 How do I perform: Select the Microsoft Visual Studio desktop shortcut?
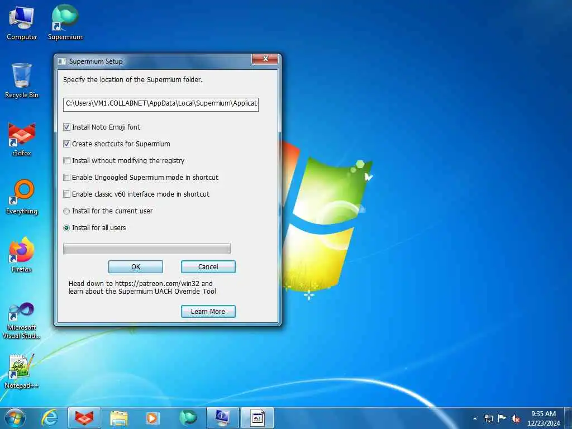pos(22,321)
